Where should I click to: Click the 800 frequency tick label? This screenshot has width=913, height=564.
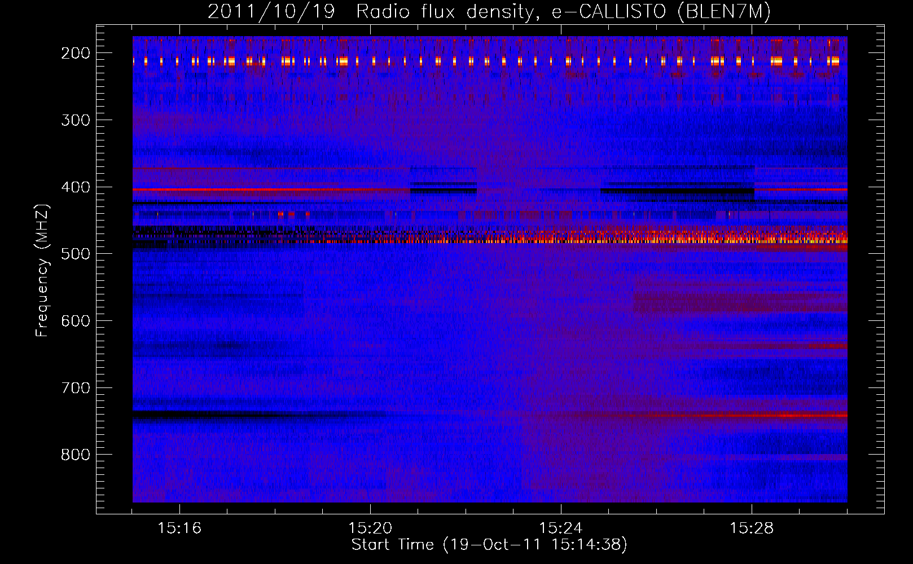76,455
